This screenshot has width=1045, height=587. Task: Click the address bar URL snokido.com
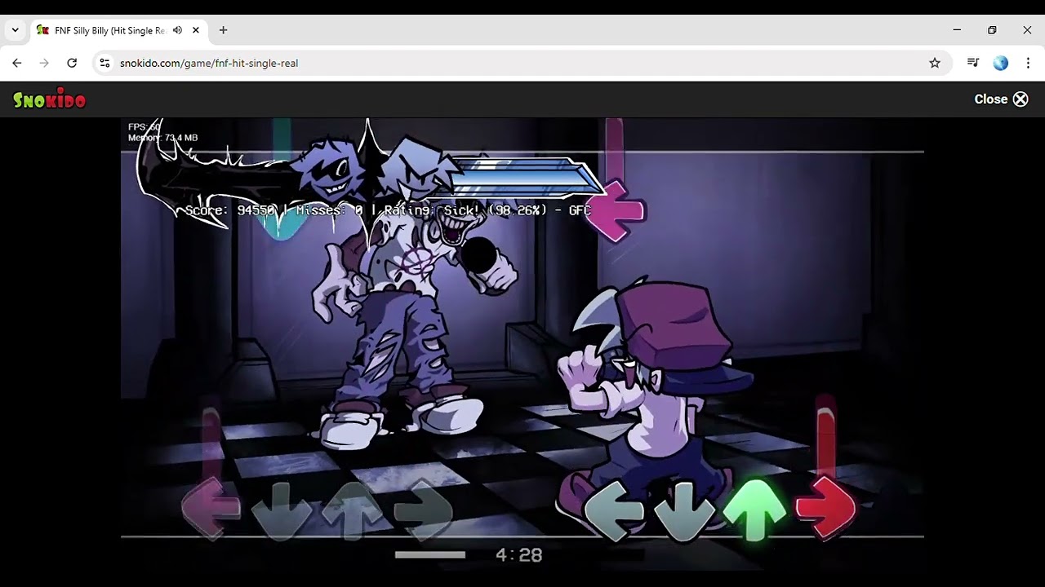coord(208,63)
